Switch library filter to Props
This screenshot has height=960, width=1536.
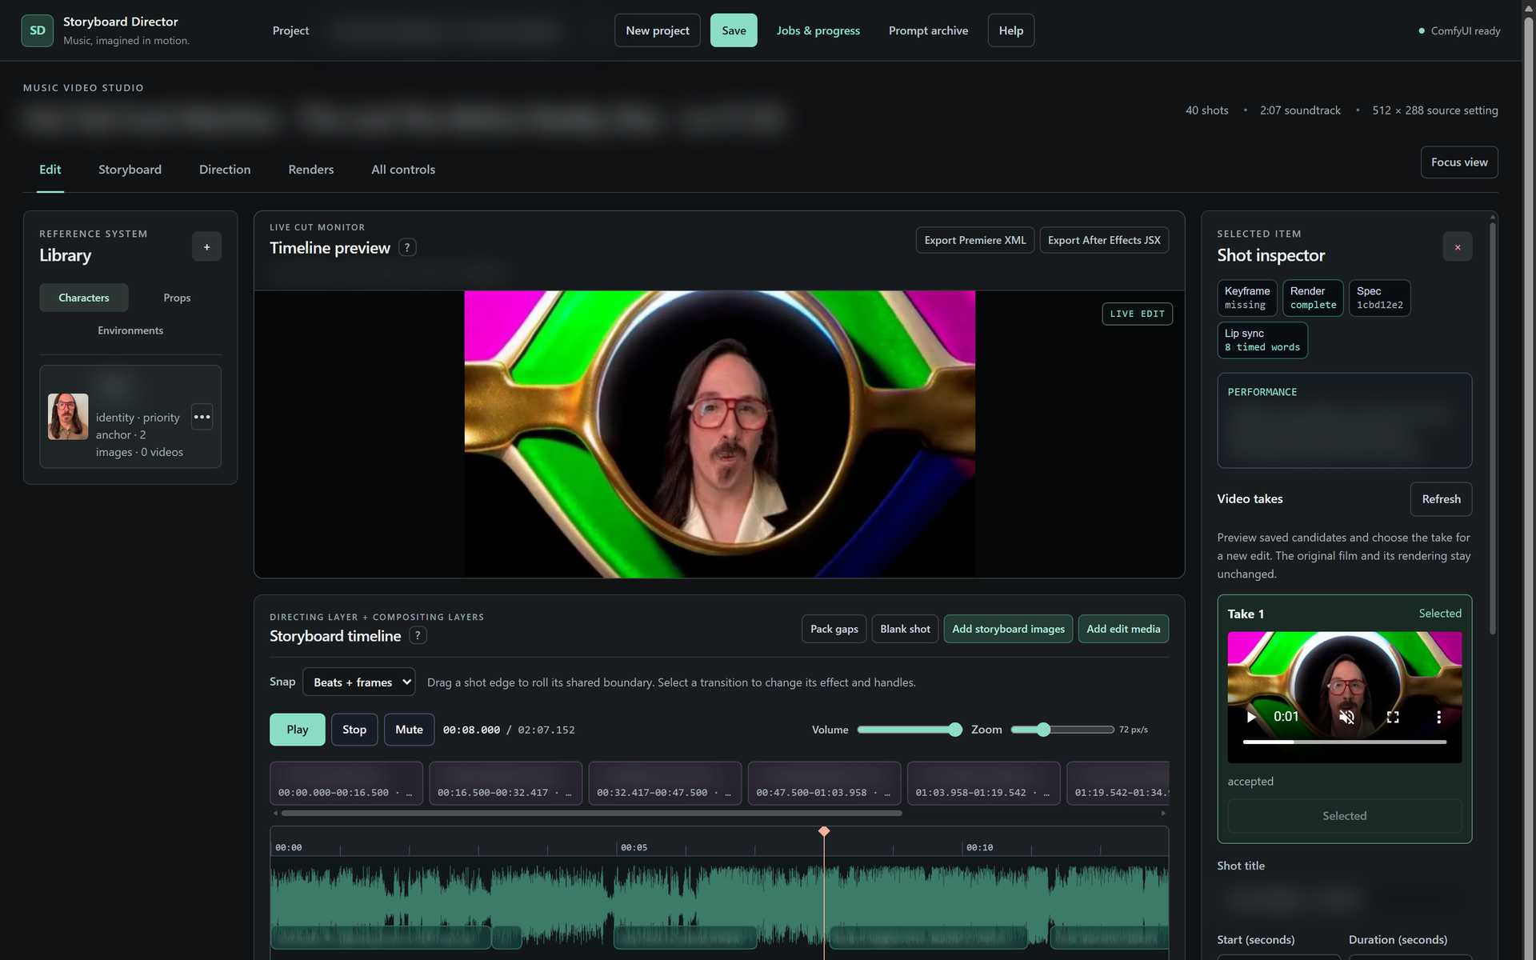(177, 298)
